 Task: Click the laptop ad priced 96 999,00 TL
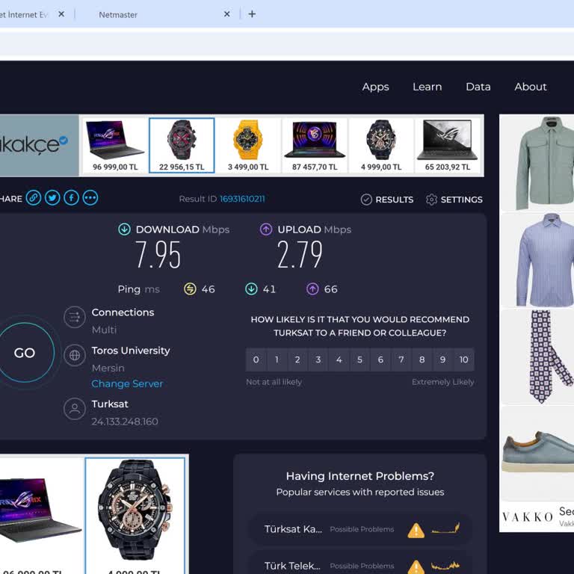[115, 146]
